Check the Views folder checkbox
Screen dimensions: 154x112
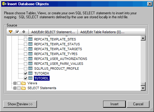[19, 83]
